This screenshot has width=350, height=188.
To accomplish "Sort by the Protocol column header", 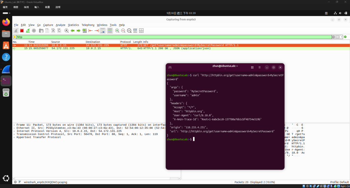I will pos(126,42).
